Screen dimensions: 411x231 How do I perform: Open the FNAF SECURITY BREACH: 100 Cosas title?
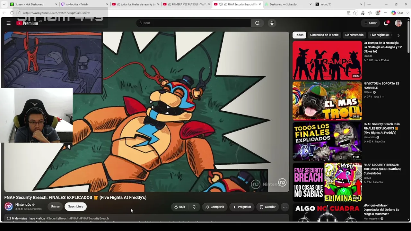pos(382,169)
